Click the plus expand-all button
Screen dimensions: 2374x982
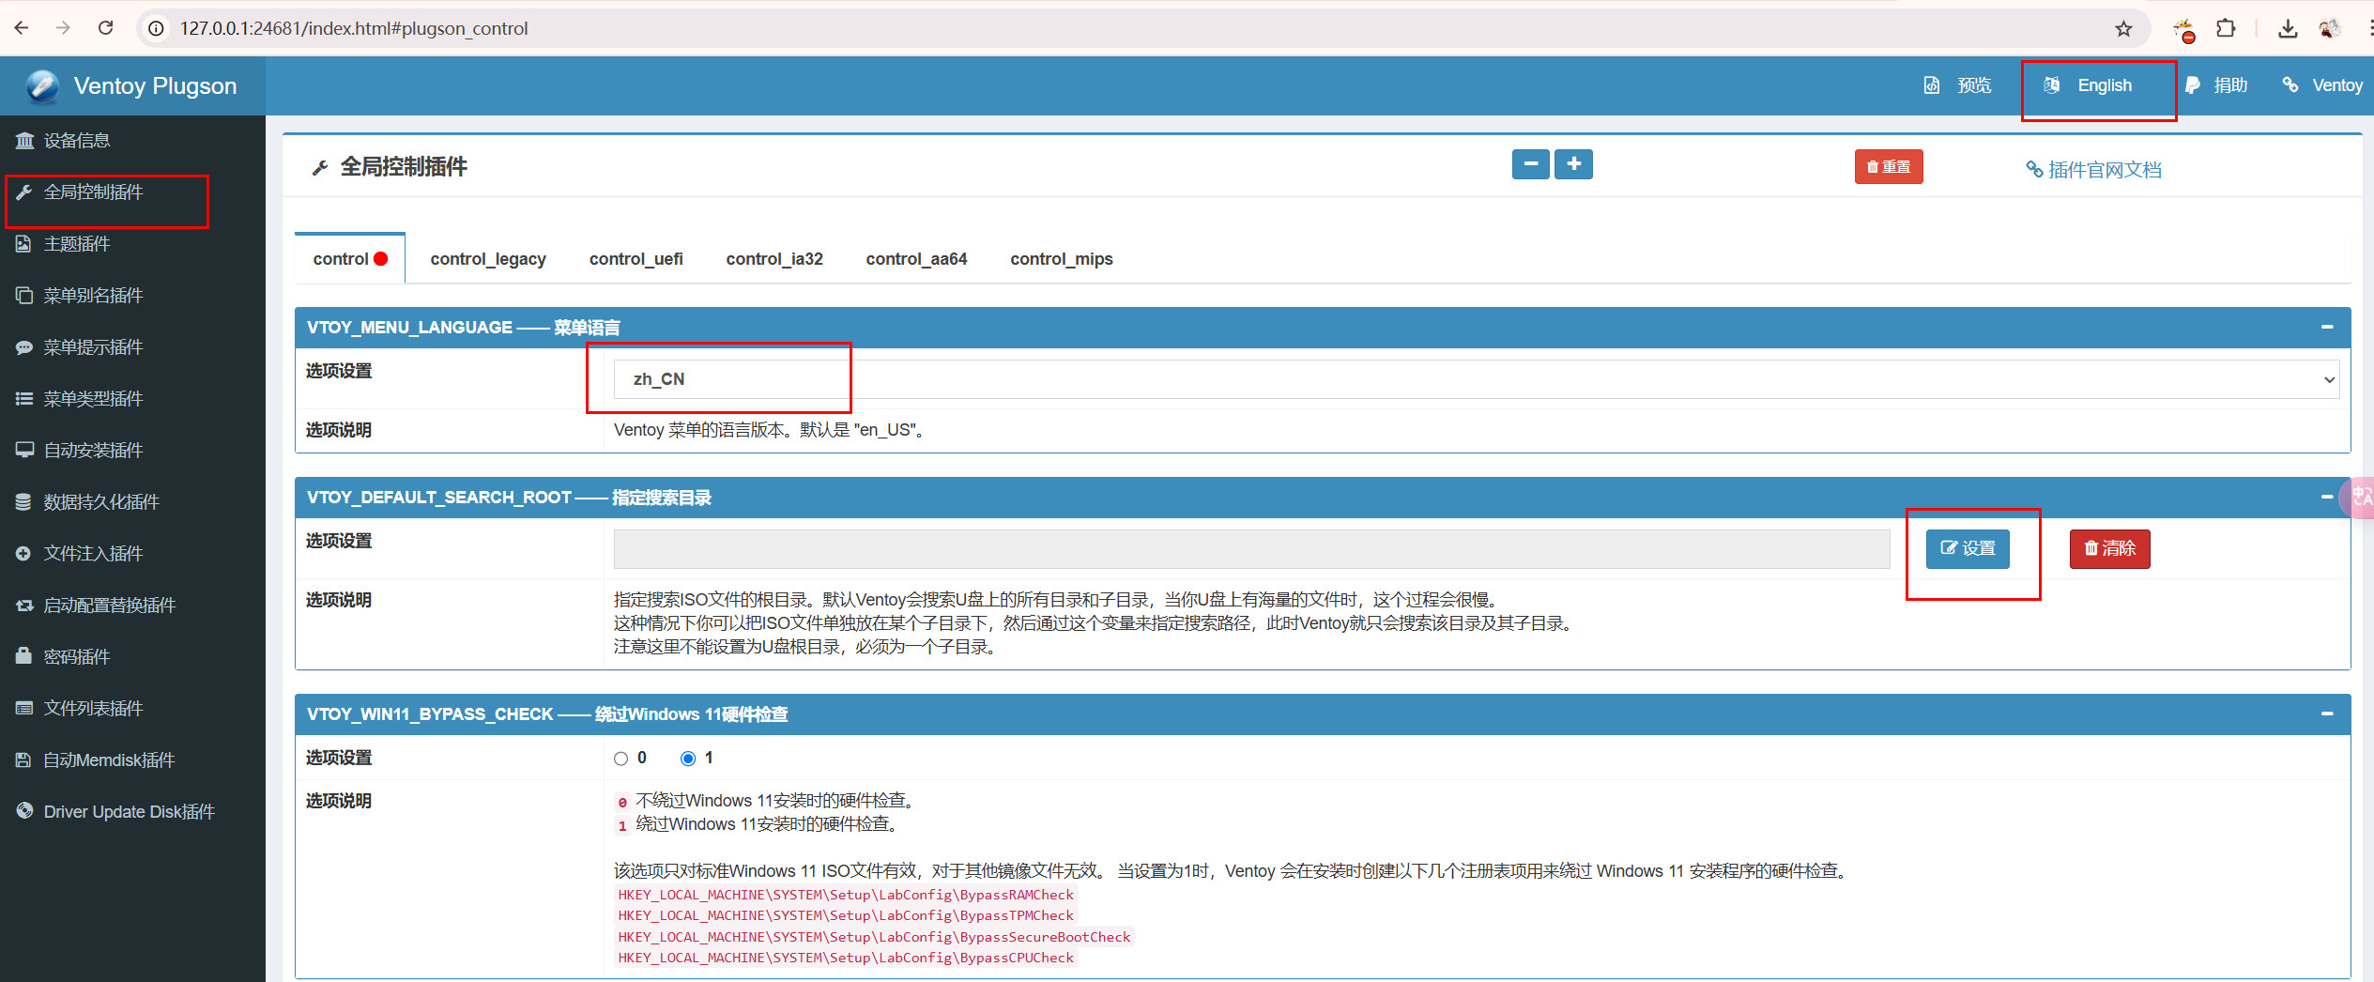tap(1573, 164)
